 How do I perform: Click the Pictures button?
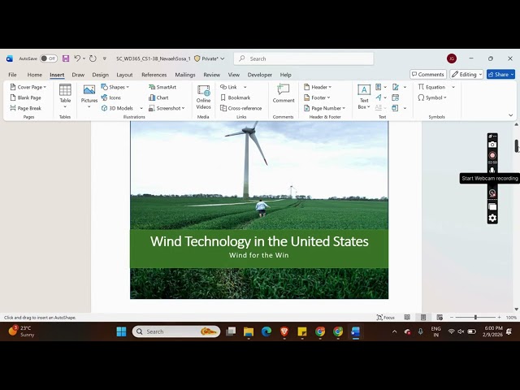click(x=89, y=96)
